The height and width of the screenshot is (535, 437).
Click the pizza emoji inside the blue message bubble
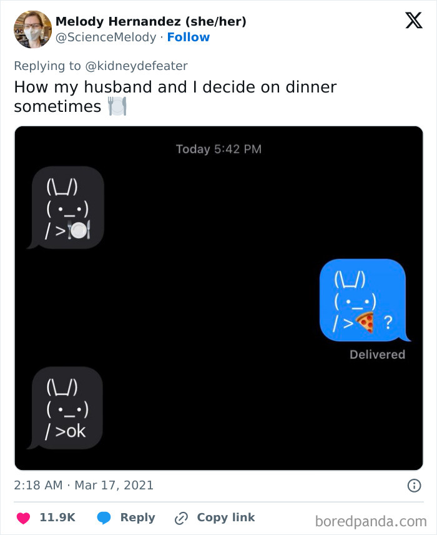pos(364,321)
